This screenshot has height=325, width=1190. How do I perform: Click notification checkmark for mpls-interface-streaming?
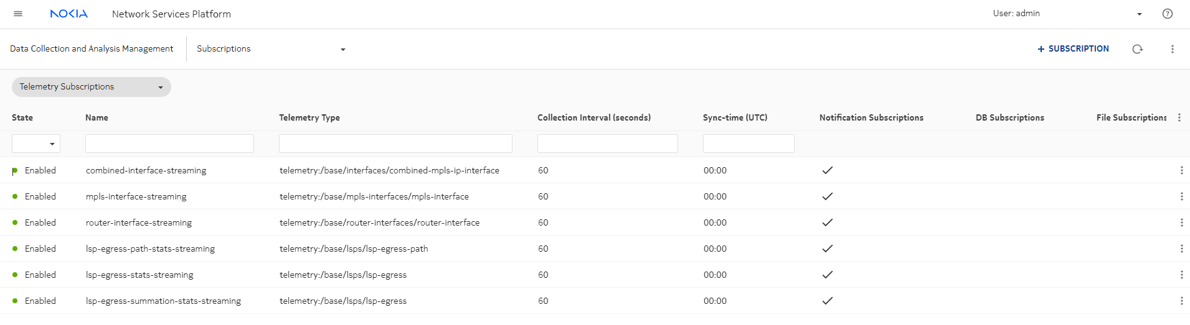pos(827,196)
